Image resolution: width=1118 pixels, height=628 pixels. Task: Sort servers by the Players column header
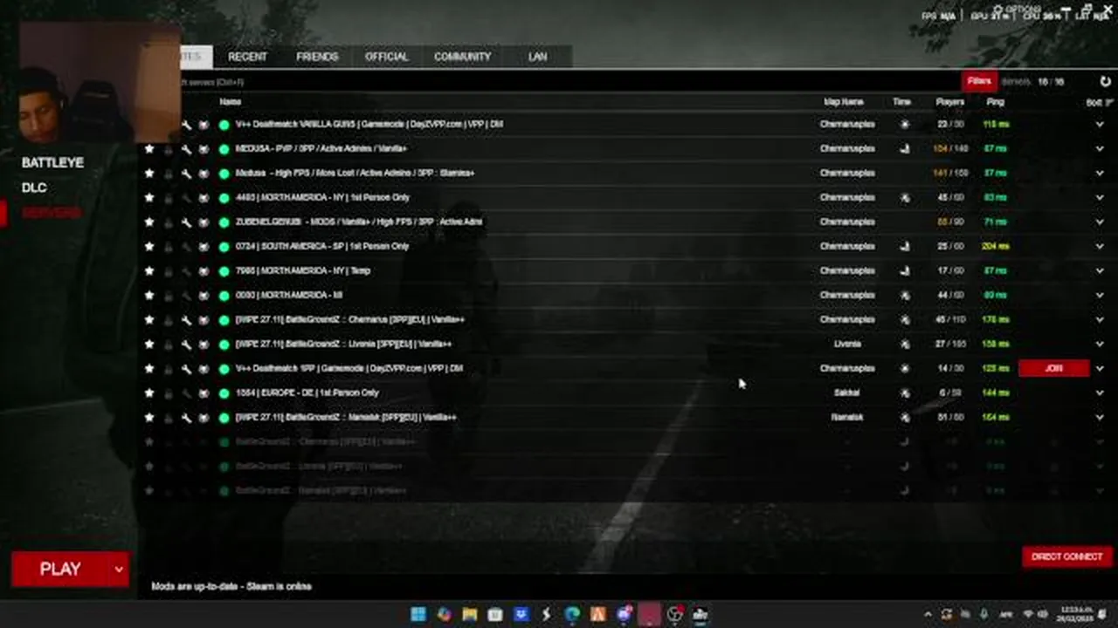pyautogui.click(x=949, y=102)
